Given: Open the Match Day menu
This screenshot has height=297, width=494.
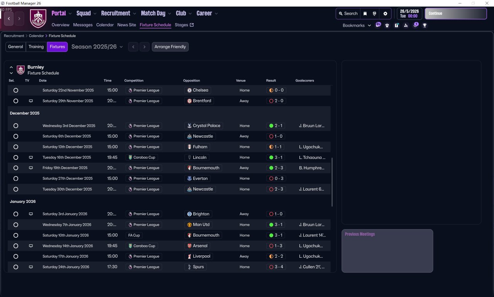Looking at the screenshot, I should (156, 13).
